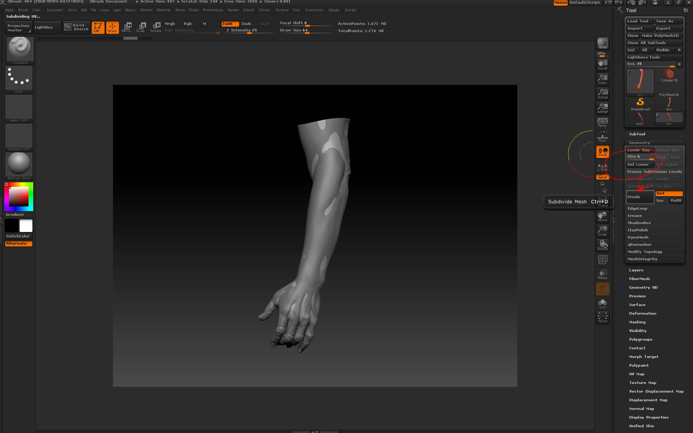Expand the Deformation section

642,314
